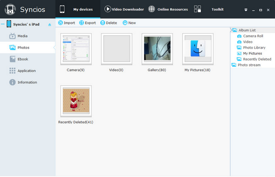Viewport: 275px width, 177px height.
Task: Click the New button label
Action: pos(132,23)
